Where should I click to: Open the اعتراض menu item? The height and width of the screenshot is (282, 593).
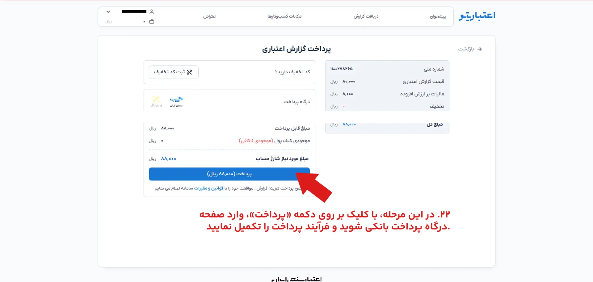pyautogui.click(x=210, y=16)
